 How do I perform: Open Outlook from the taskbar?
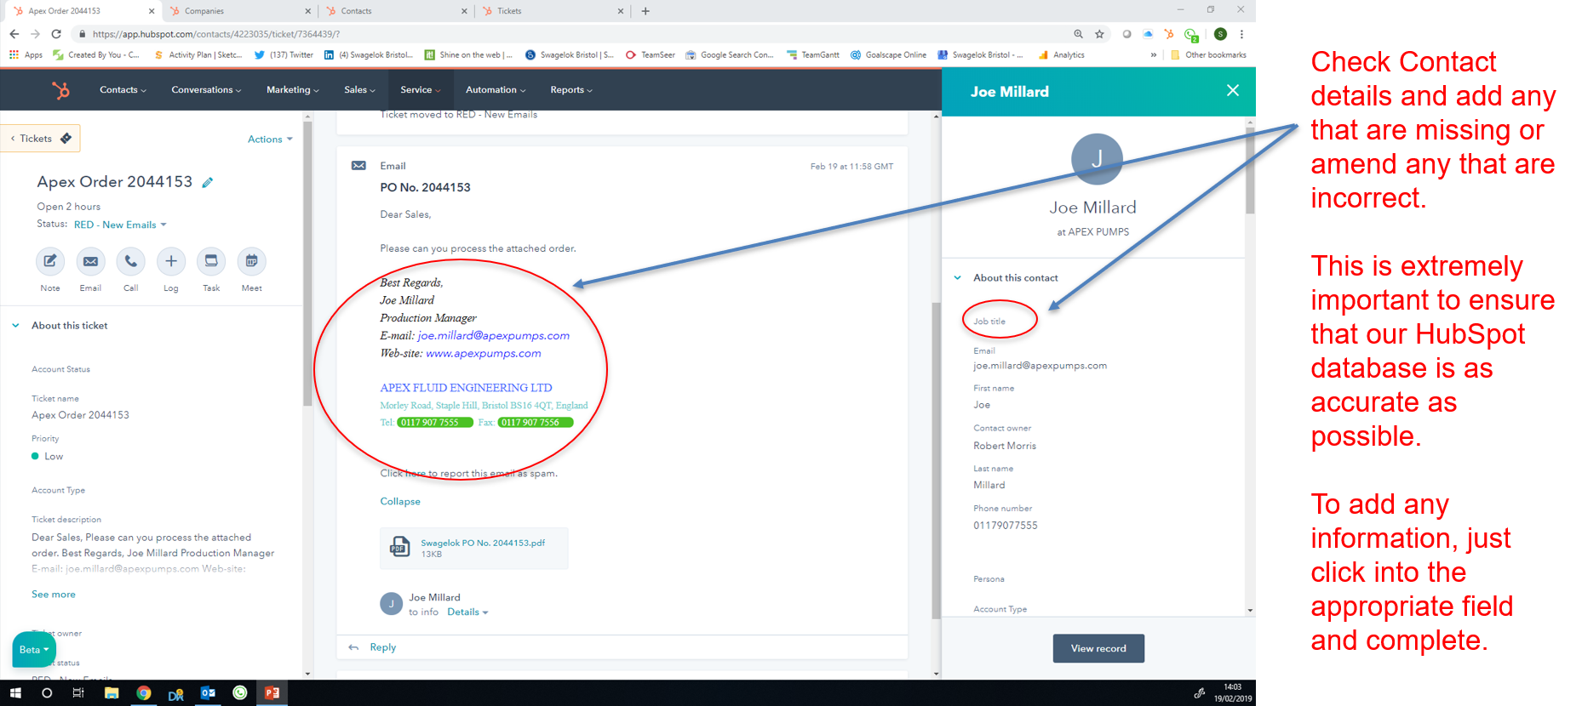pos(208,693)
